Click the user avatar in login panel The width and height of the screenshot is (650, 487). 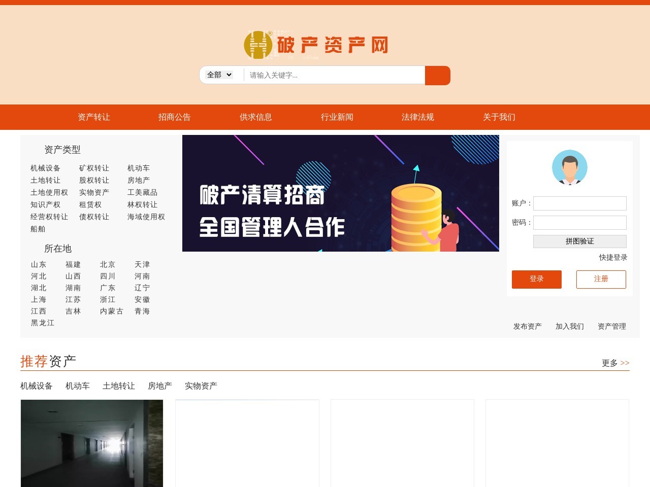pos(570,168)
